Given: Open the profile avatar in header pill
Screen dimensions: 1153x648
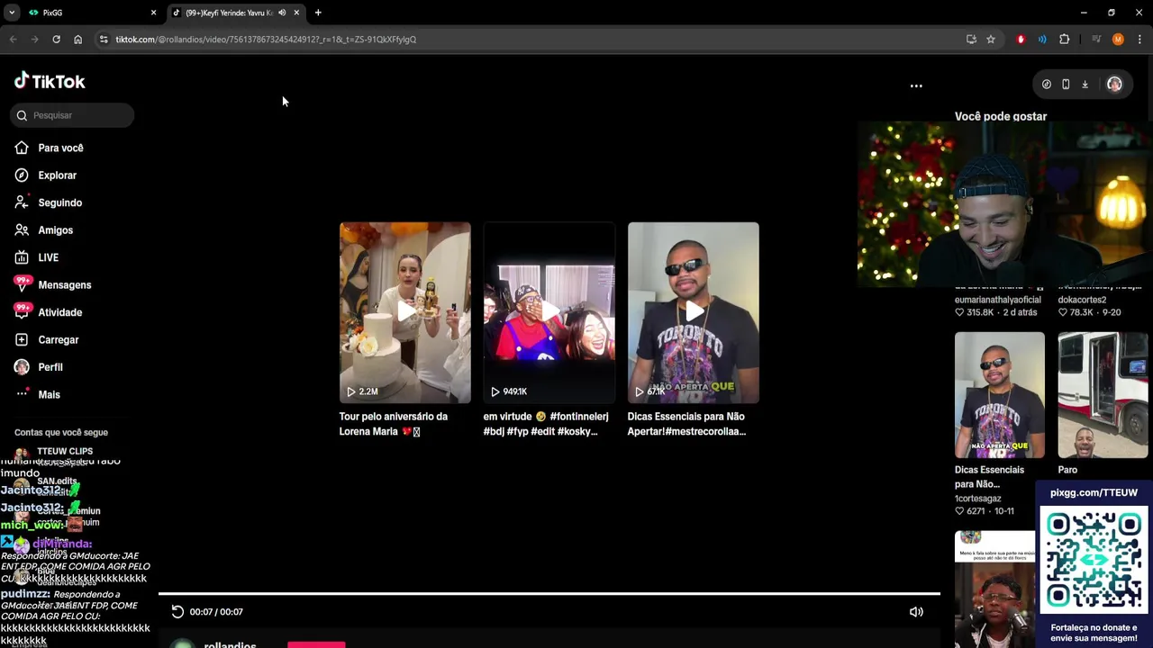Looking at the screenshot, I should click(x=1114, y=85).
